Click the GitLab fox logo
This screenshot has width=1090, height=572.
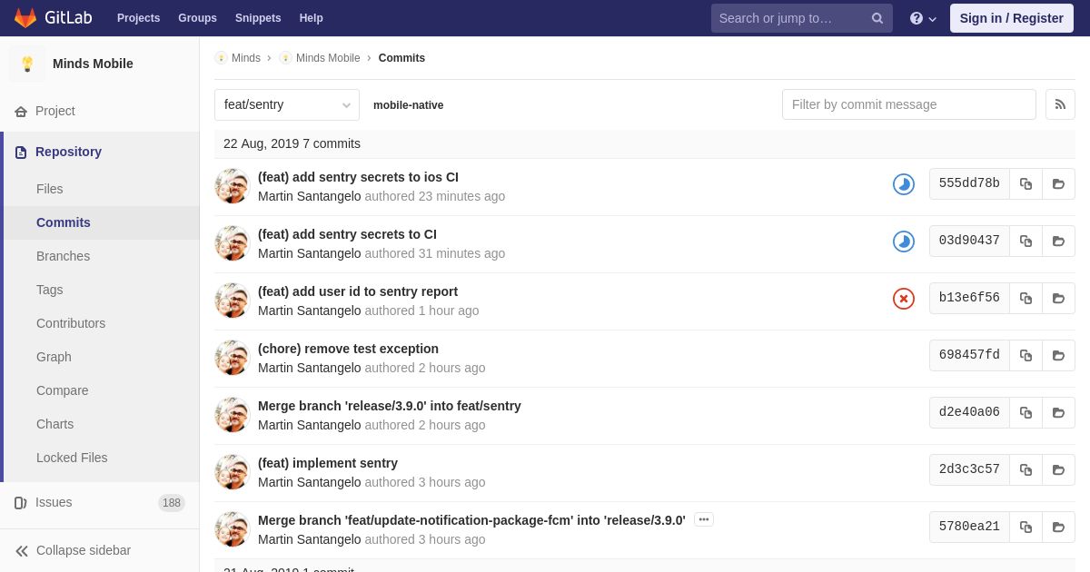point(25,18)
